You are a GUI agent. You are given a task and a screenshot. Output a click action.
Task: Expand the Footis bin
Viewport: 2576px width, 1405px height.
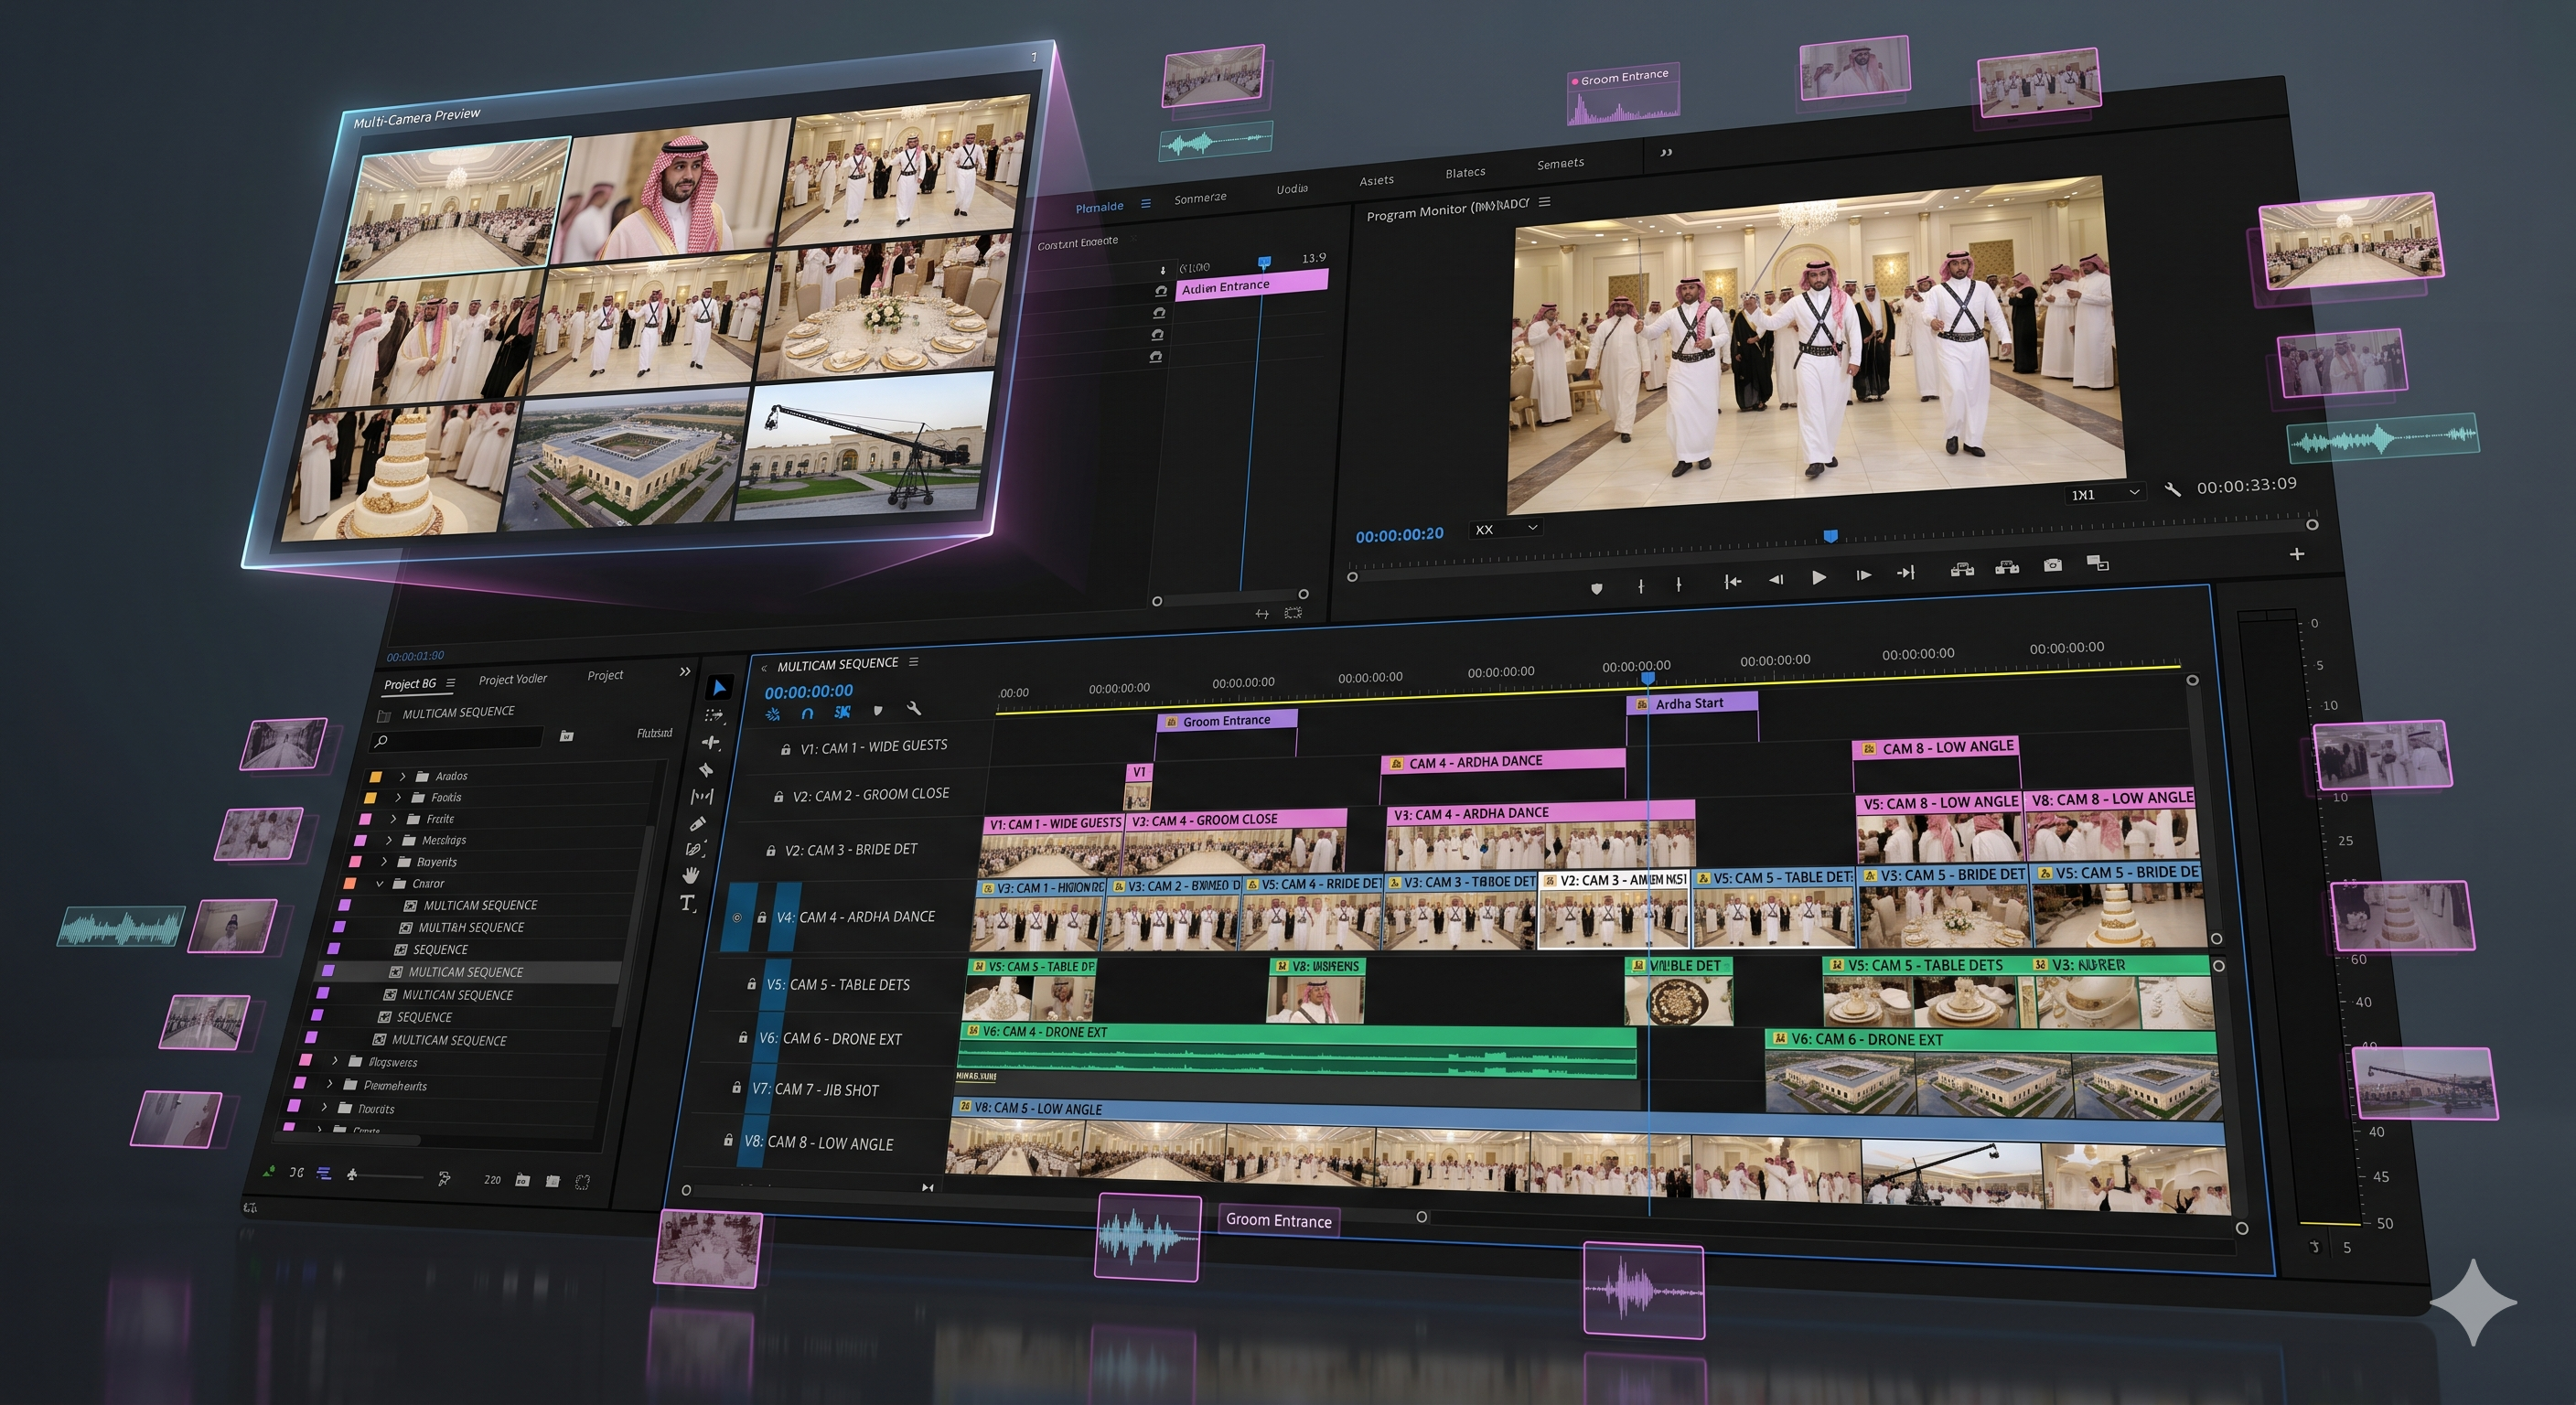[398, 797]
